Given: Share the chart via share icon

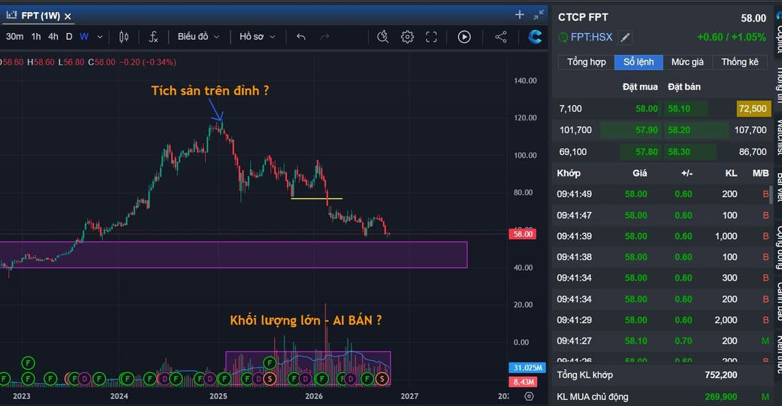Looking at the screenshot, I should click(501, 37).
